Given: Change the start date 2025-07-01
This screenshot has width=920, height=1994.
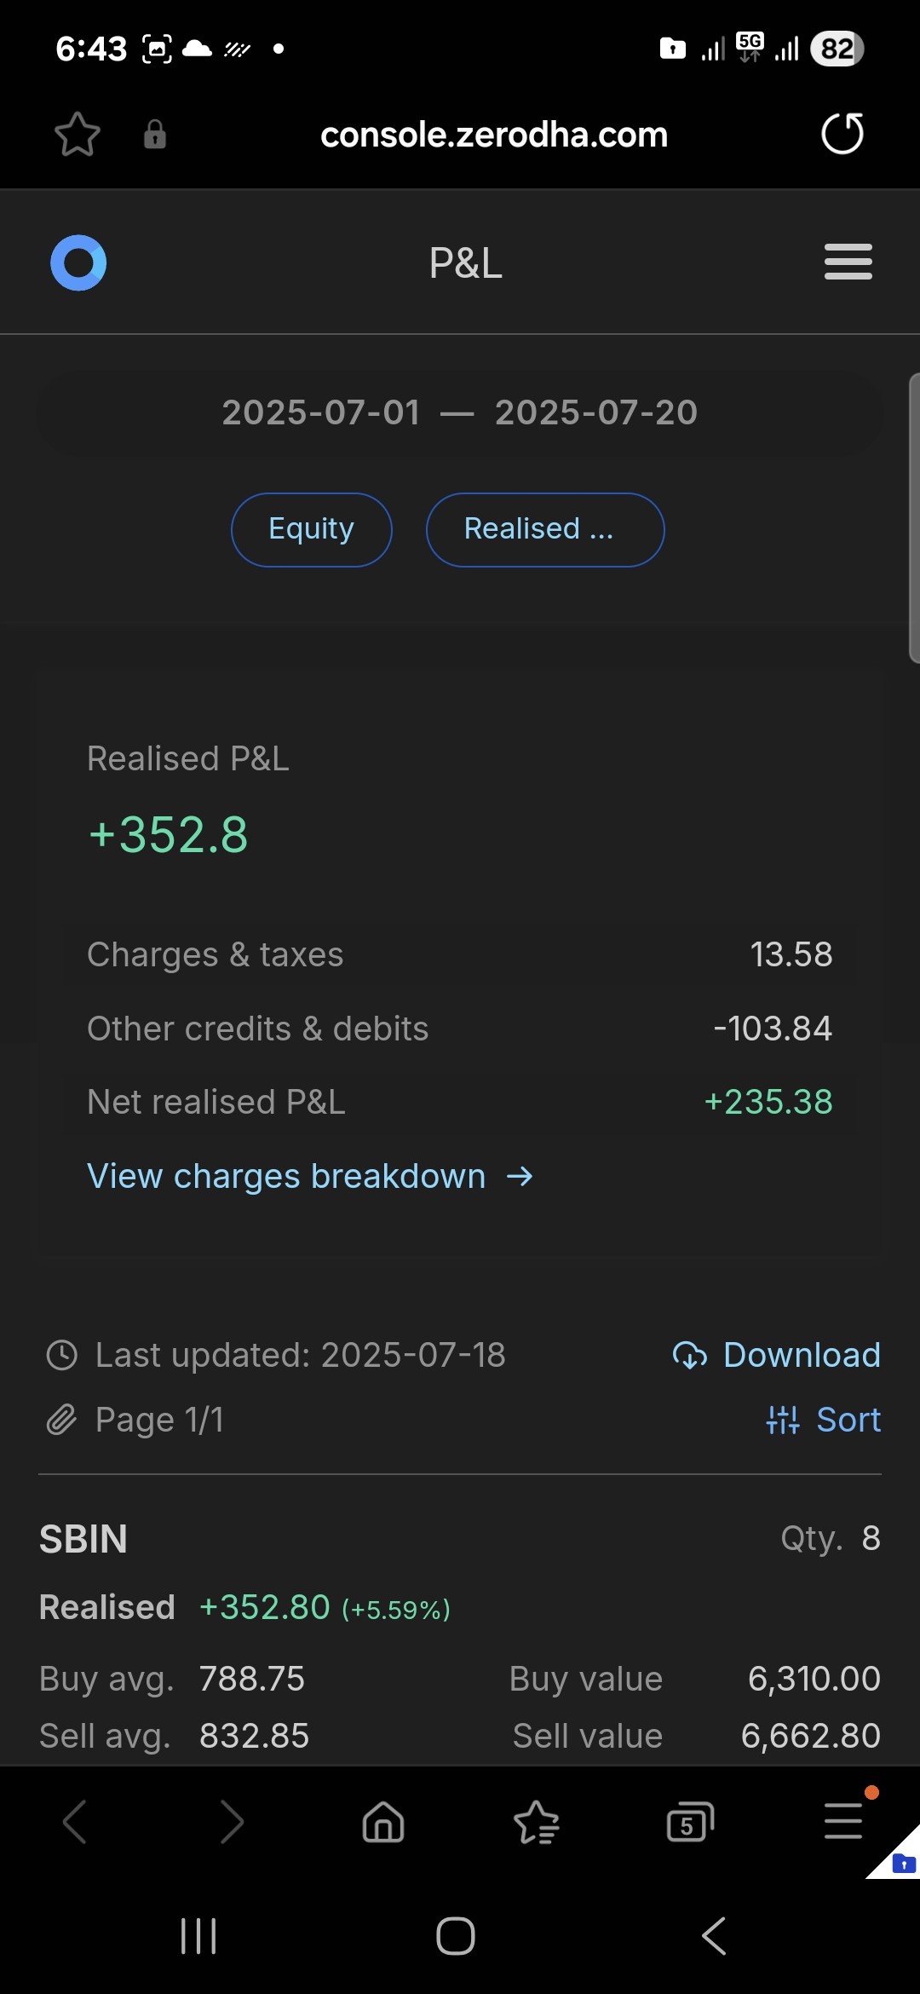Looking at the screenshot, I should coord(321,412).
